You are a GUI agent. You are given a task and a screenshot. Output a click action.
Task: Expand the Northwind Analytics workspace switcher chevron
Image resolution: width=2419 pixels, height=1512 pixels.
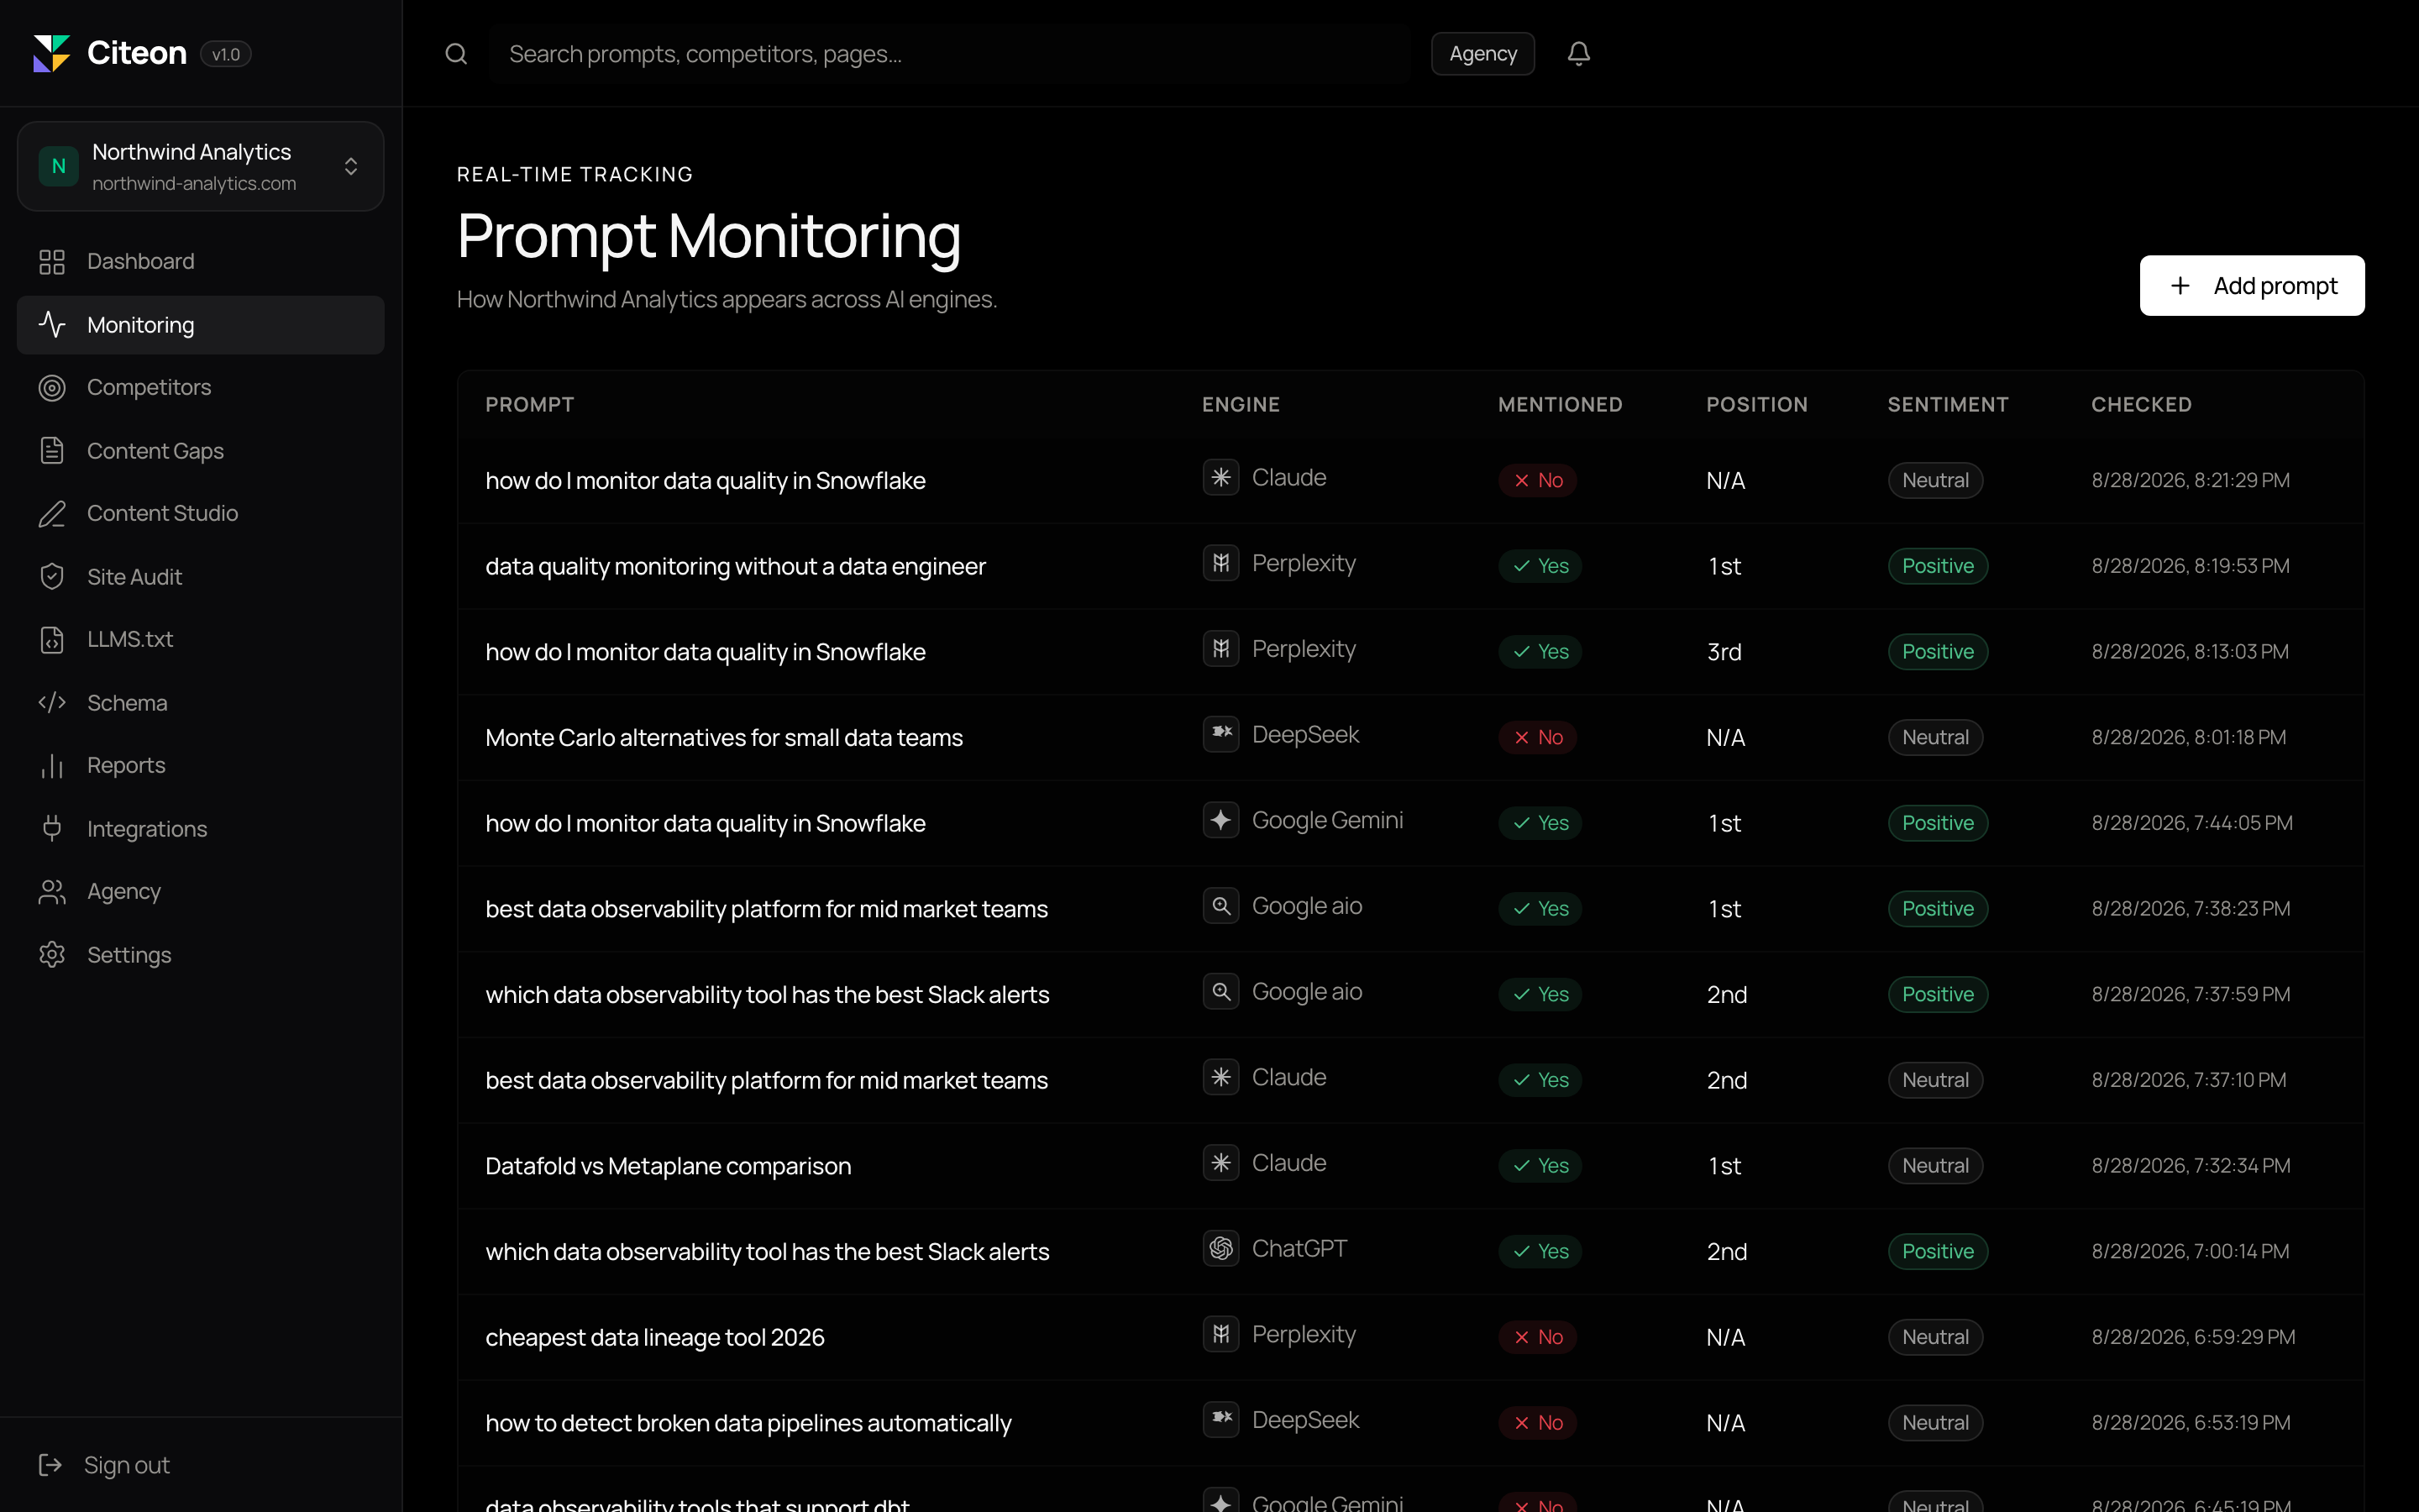point(351,166)
